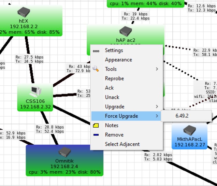Click the Tools wrench icon

[96, 69]
